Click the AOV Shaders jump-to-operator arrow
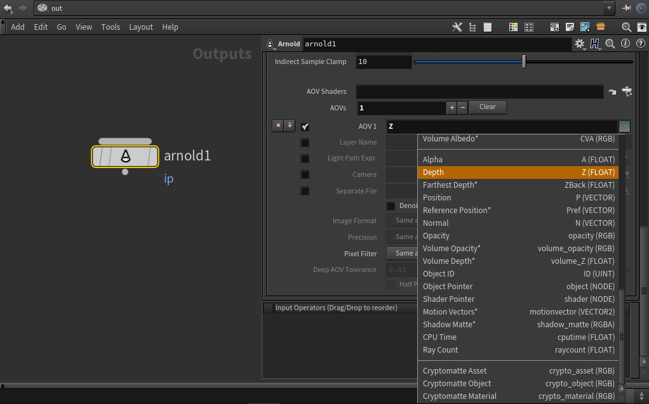This screenshot has width=649, height=404. coord(612,92)
